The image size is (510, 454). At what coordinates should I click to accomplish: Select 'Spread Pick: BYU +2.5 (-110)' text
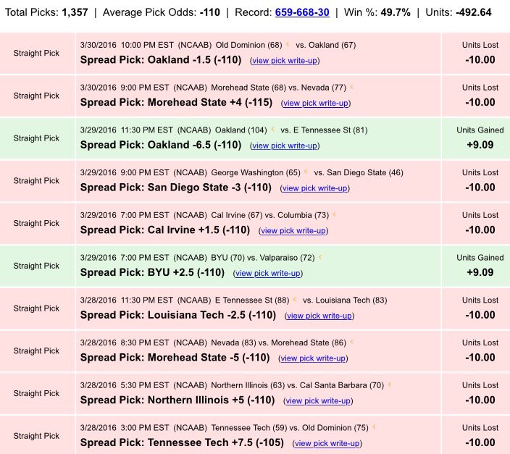(152, 272)
